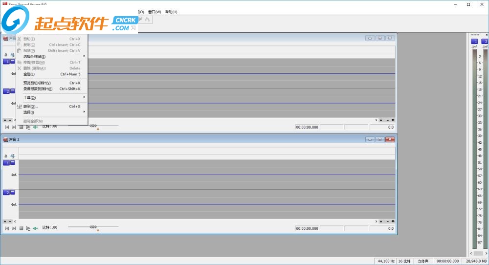Click 16 比特 in status bar
Viewport: 489px width, 265px height.
point(404,261)
